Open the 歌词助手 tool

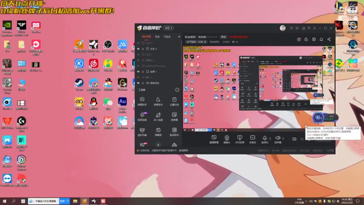pos(174,132)
